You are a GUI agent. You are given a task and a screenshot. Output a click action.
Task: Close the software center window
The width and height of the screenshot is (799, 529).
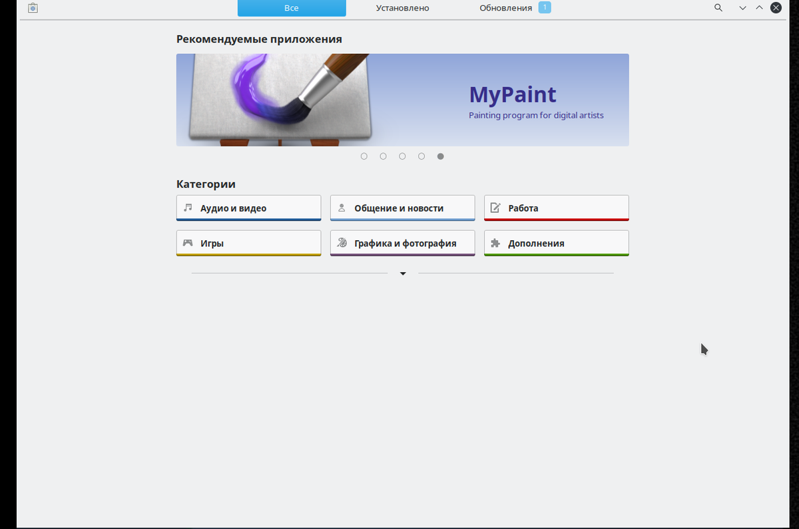point(776,8)
